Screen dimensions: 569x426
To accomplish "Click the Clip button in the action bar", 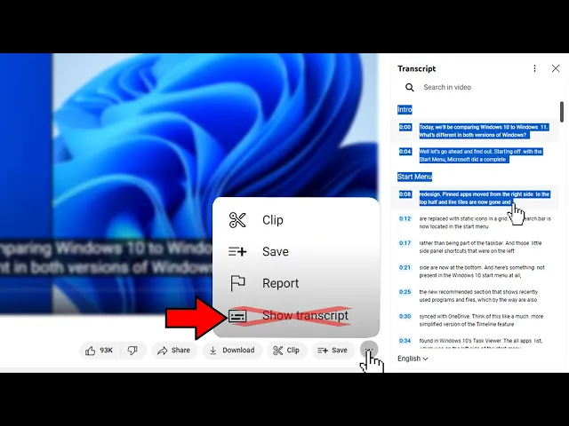I will pos(286,351).
